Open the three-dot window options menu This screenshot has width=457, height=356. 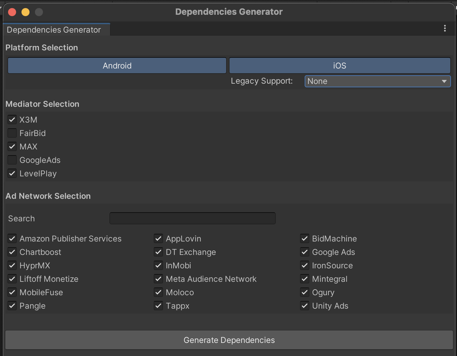point(445,29)
